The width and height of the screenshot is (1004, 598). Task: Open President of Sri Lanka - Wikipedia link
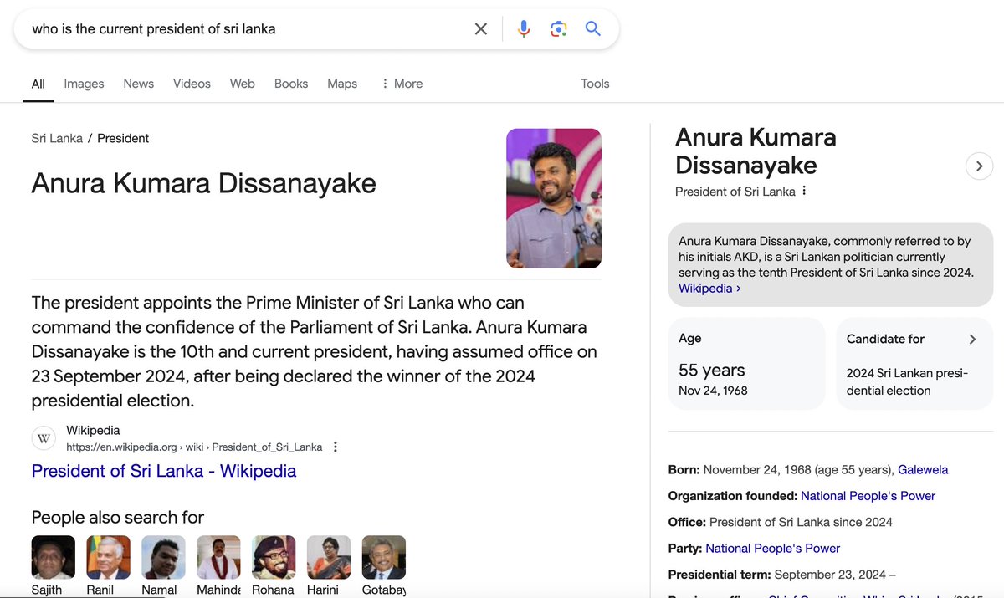[x=164, y=471]
